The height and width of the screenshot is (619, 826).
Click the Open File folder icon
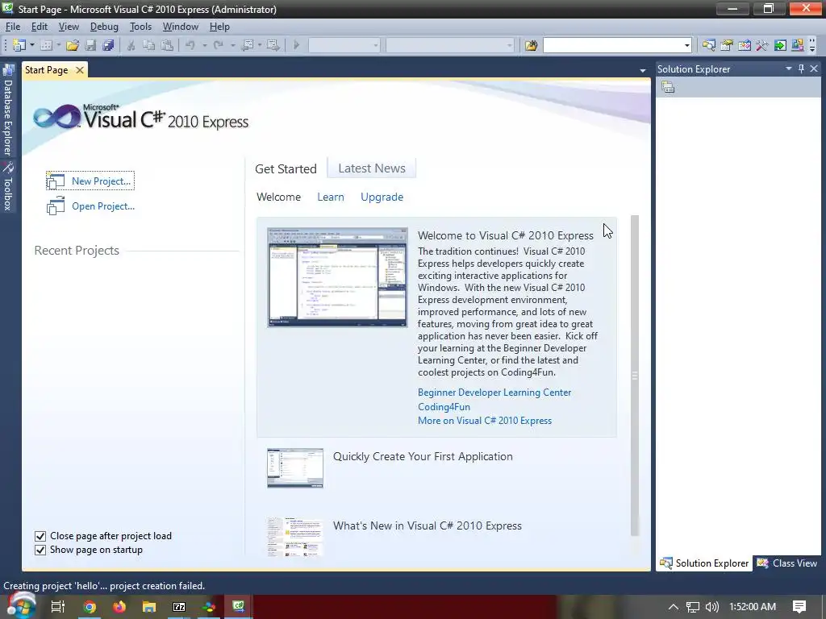[73, 45]
